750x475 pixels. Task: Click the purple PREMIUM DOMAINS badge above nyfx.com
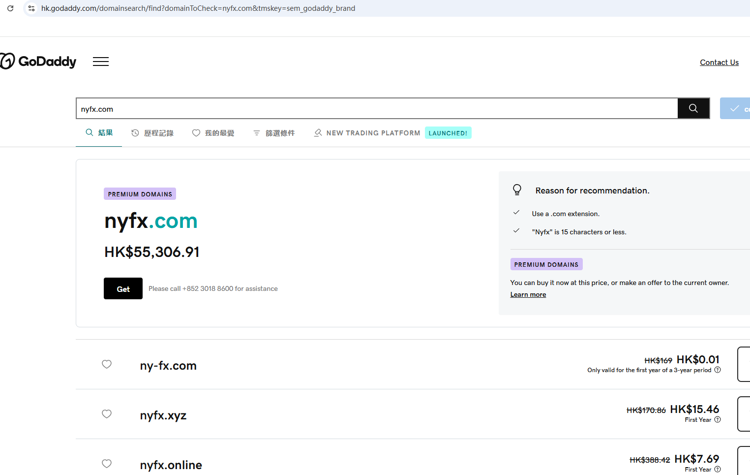click(x=140, y=194)
